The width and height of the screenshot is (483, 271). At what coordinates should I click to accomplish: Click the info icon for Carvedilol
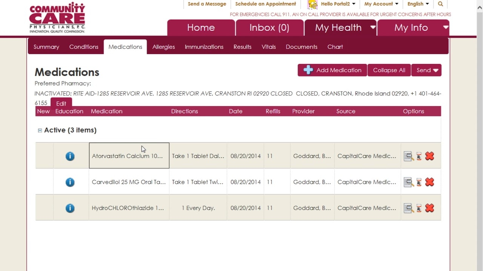(70, 182)
